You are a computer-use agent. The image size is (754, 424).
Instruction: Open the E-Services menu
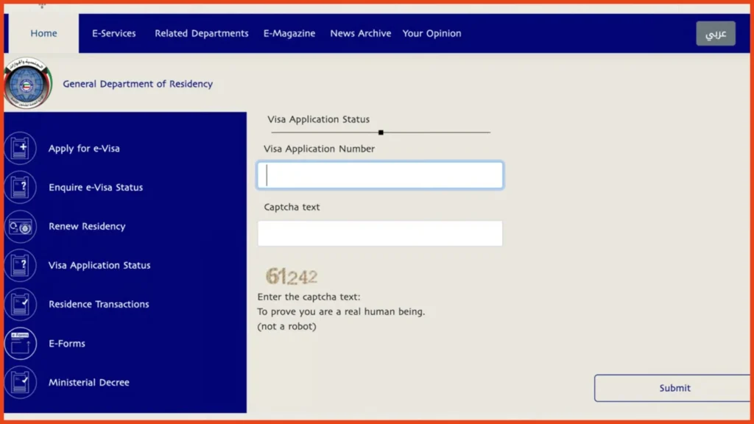click(114, 33)
